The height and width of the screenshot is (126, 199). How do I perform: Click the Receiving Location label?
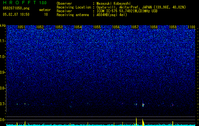[74, 7]
